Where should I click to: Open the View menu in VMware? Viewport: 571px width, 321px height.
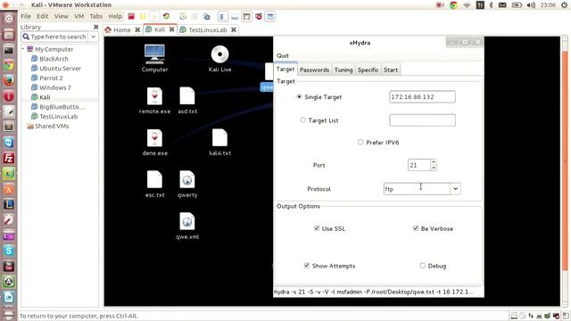[62, 16]
